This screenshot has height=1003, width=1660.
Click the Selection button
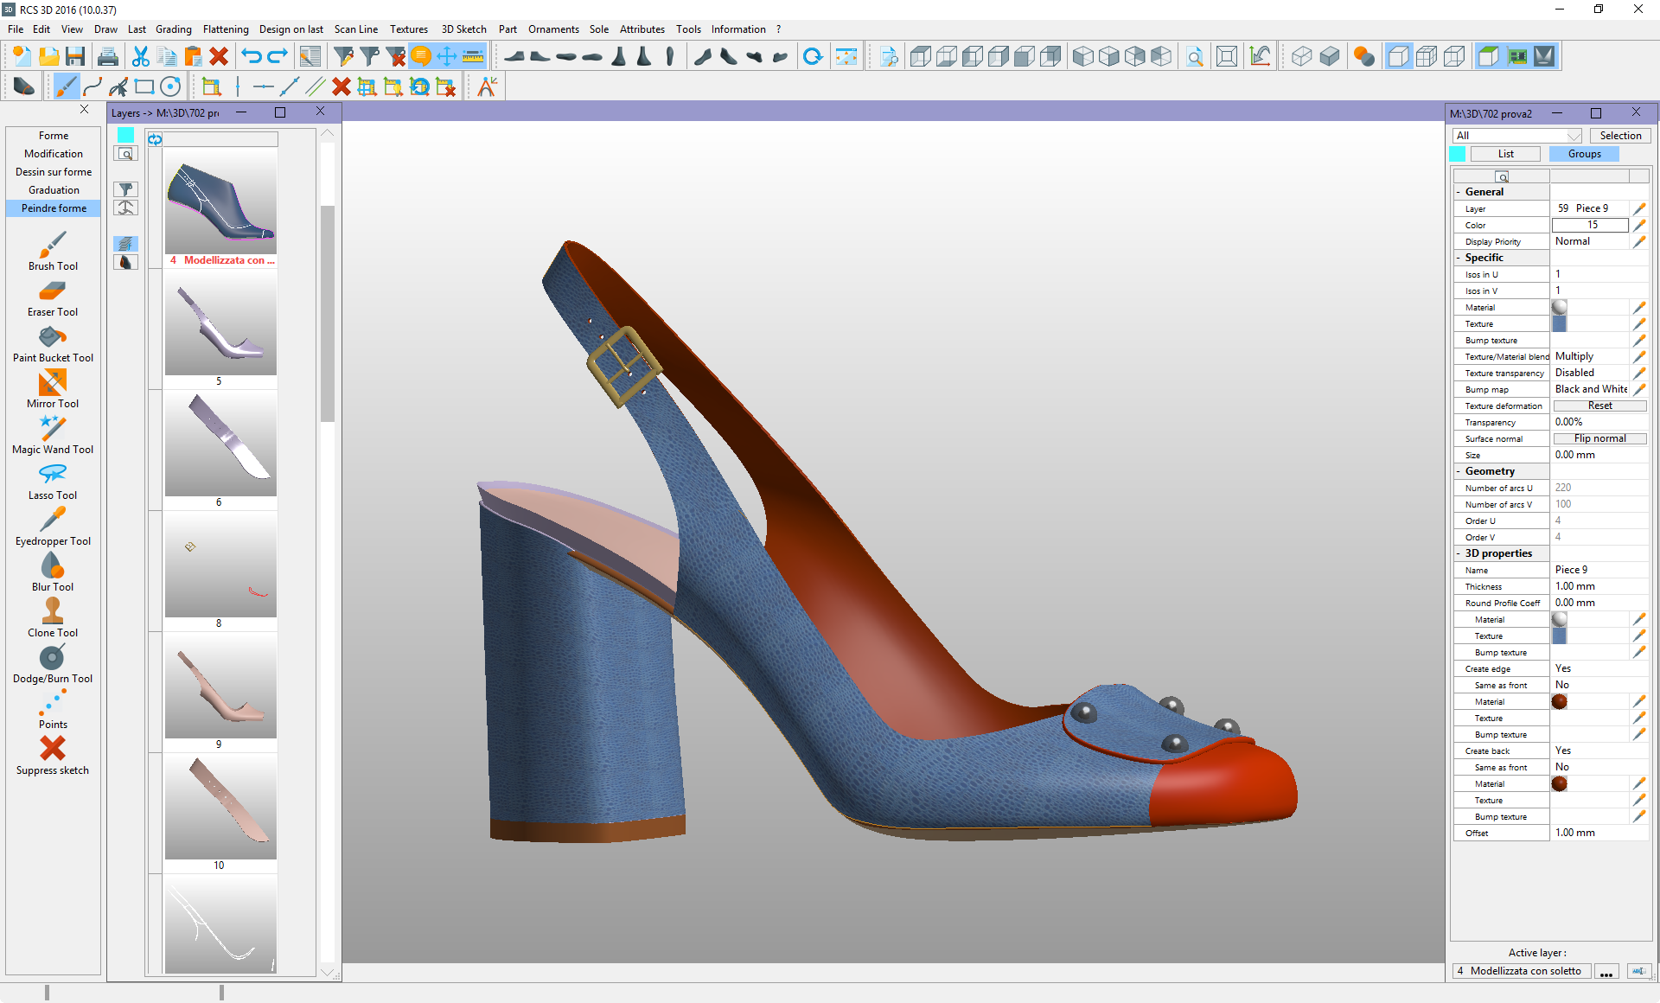pyautogui.click(x=1620, y=136)
